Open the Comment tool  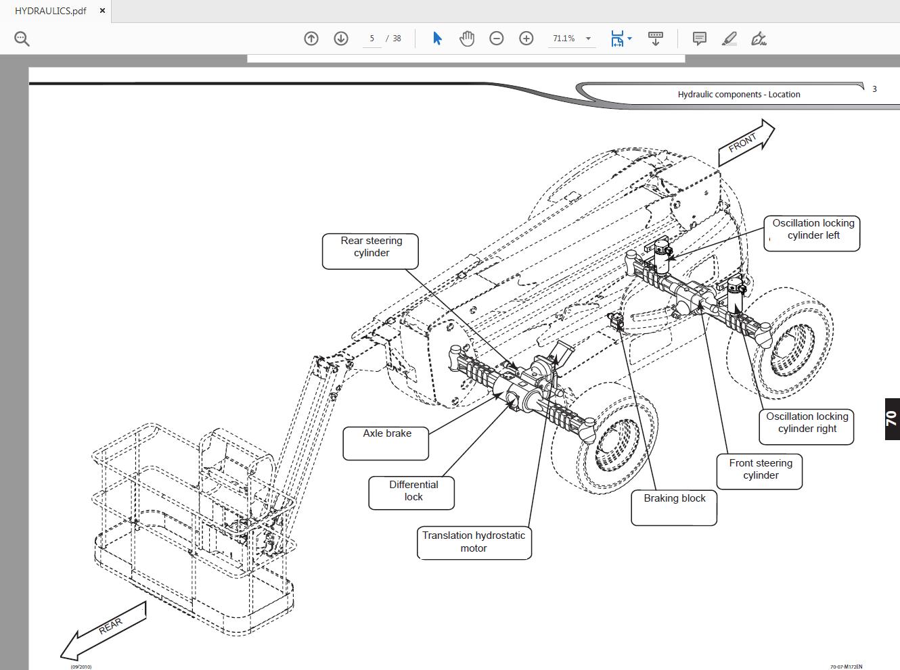point(700,39)
